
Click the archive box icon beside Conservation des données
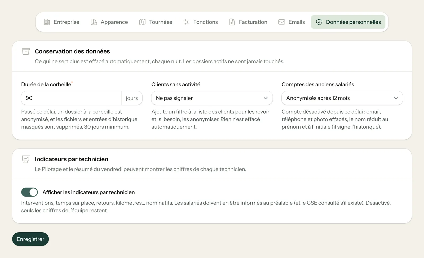point(26,51)
